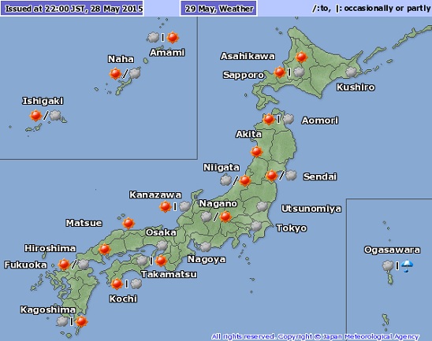
Task: Click the cloud icon near Utsunomiya
Action: [x=262, y=206]
